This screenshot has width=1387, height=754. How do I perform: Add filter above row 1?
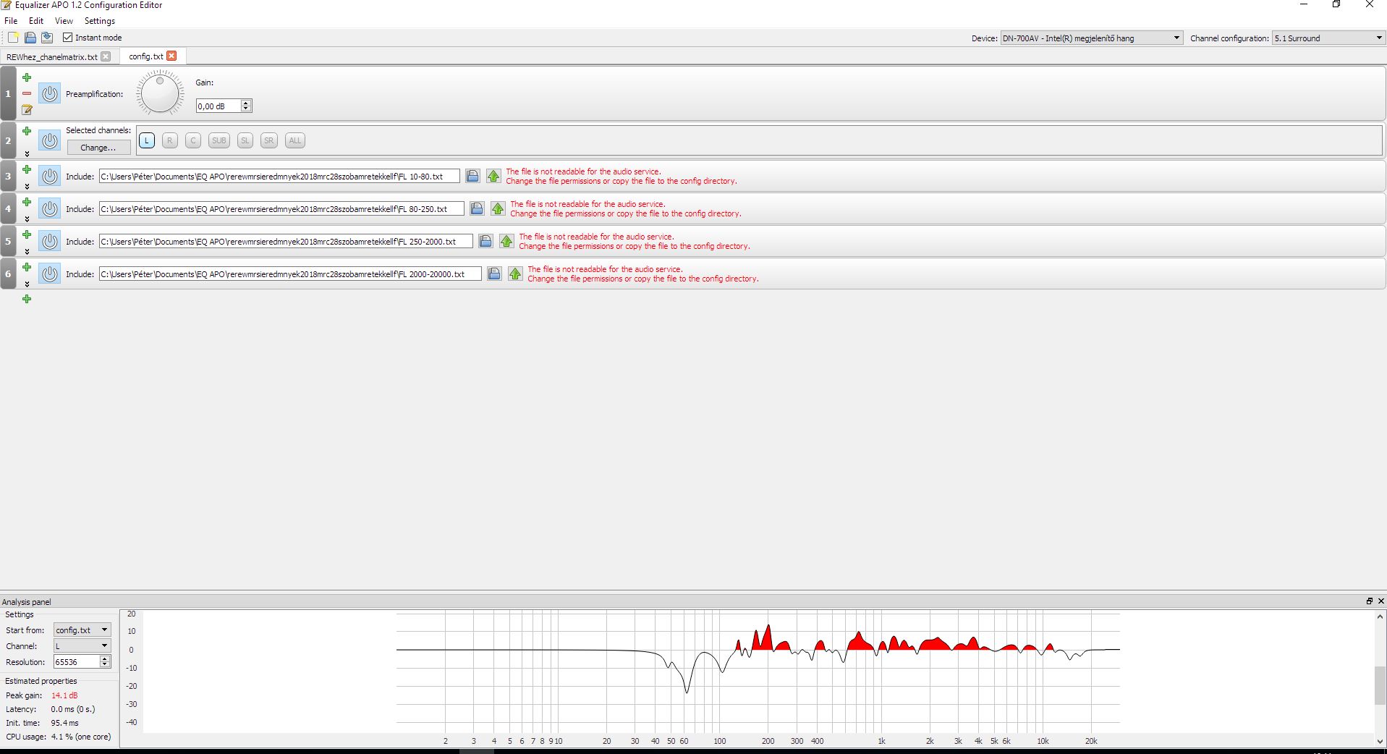click(x=27, y=77)
